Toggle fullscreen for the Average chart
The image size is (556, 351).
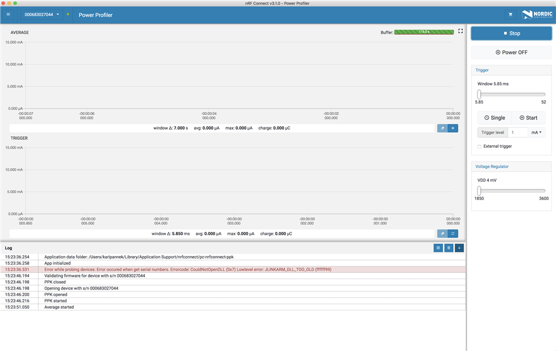click(x=460, y=31)
